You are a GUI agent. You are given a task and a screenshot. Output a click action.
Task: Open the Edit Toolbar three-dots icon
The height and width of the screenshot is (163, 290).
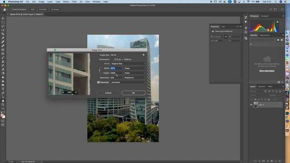coord(3,109)
